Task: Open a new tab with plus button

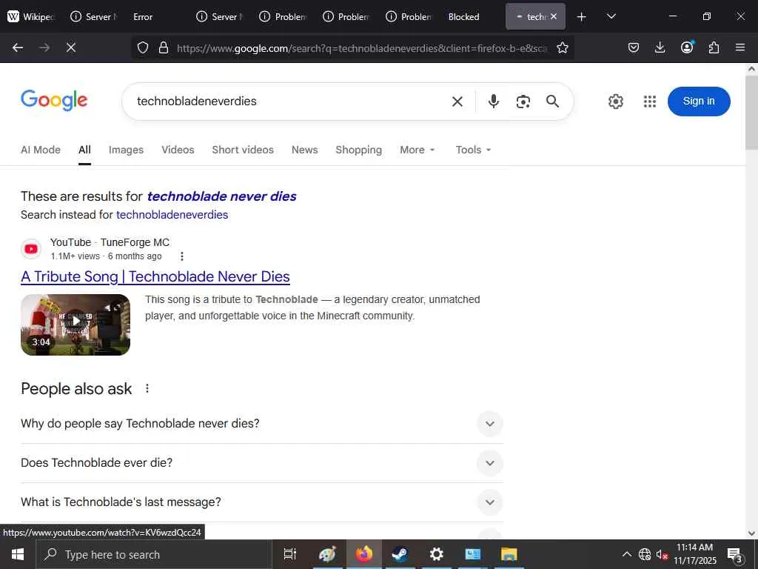Action: coord(582,17)
